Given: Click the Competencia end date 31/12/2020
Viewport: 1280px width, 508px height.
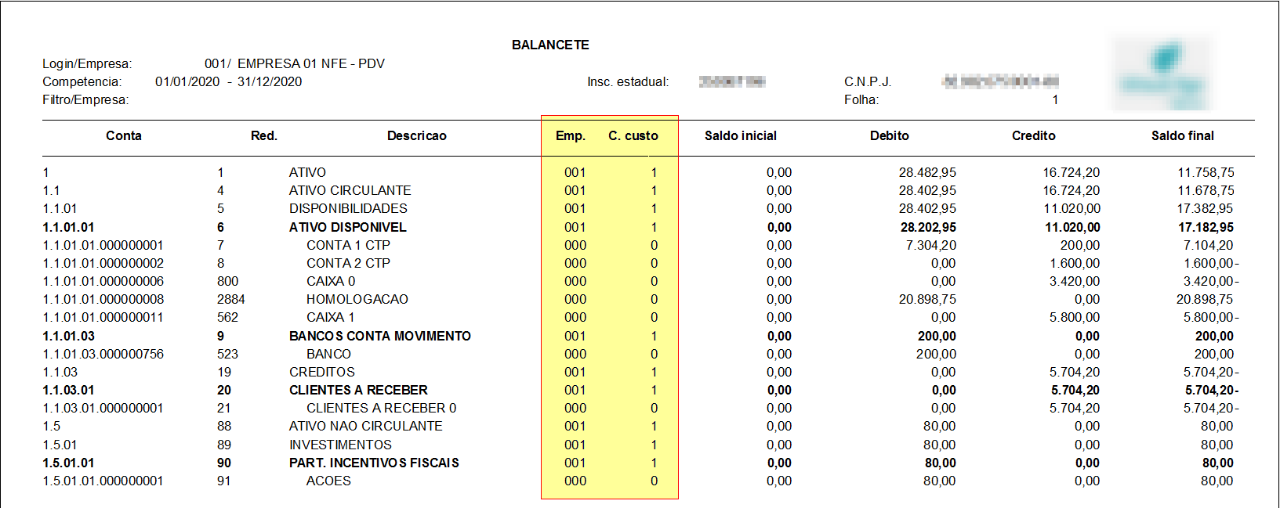Looking at the screenshot, I should (x=270, y=81).
